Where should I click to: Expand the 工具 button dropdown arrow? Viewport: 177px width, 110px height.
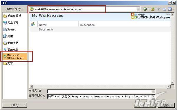(25, 105)
